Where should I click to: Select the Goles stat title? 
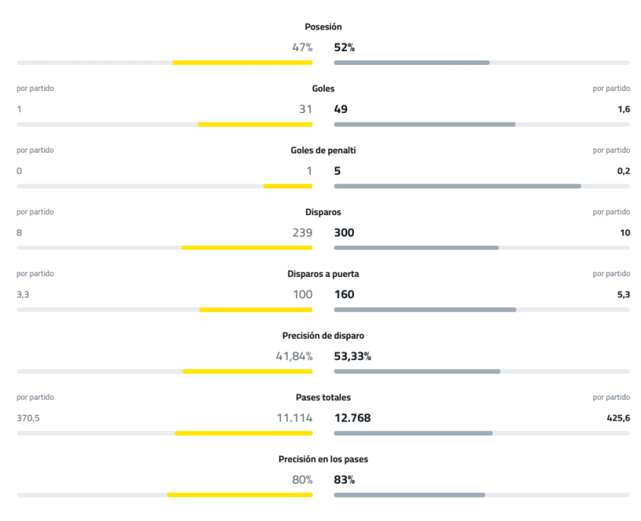click(x=323, y=89)
